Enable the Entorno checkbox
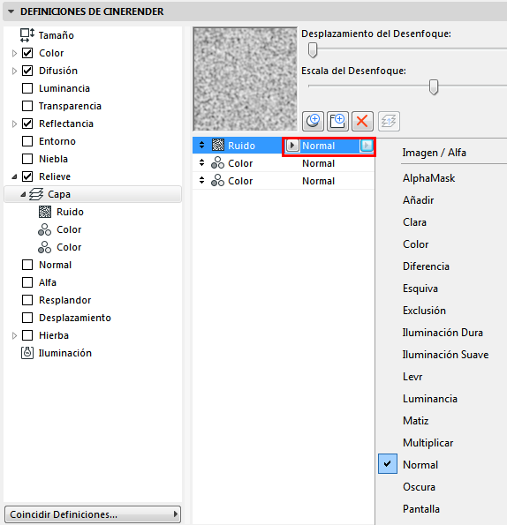This screenshot has height=525, width=507. tap(27, 141)
